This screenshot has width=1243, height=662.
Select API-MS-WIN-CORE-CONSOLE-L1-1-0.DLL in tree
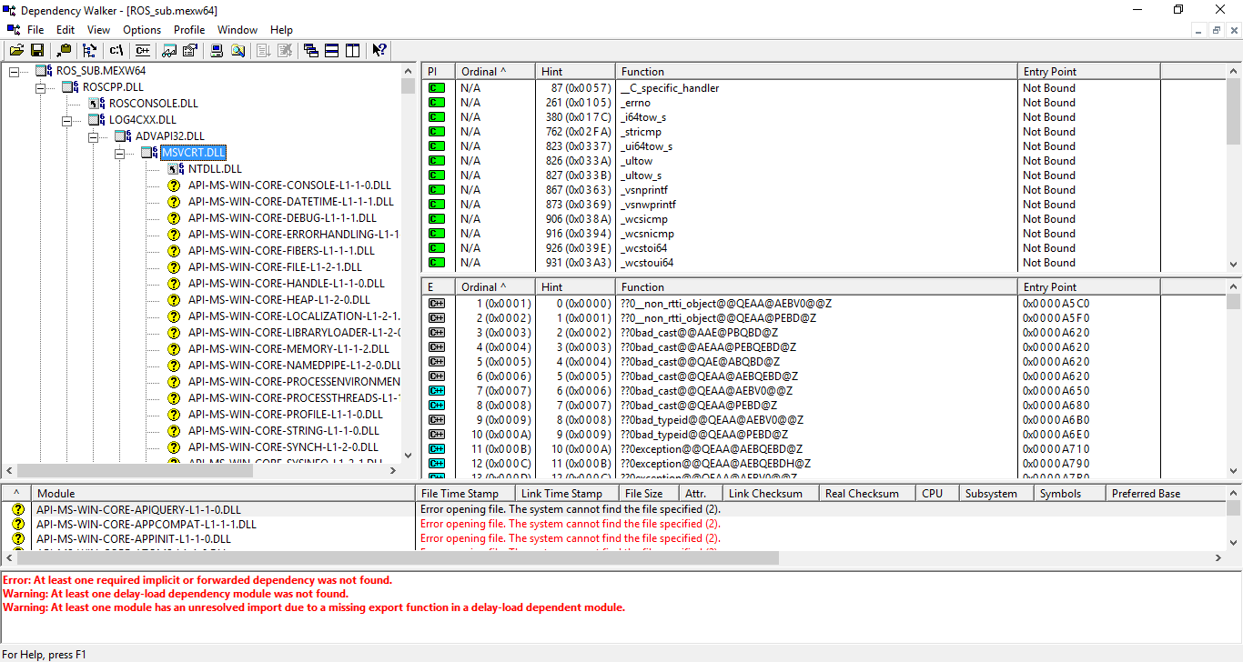(x=289, y=185)
